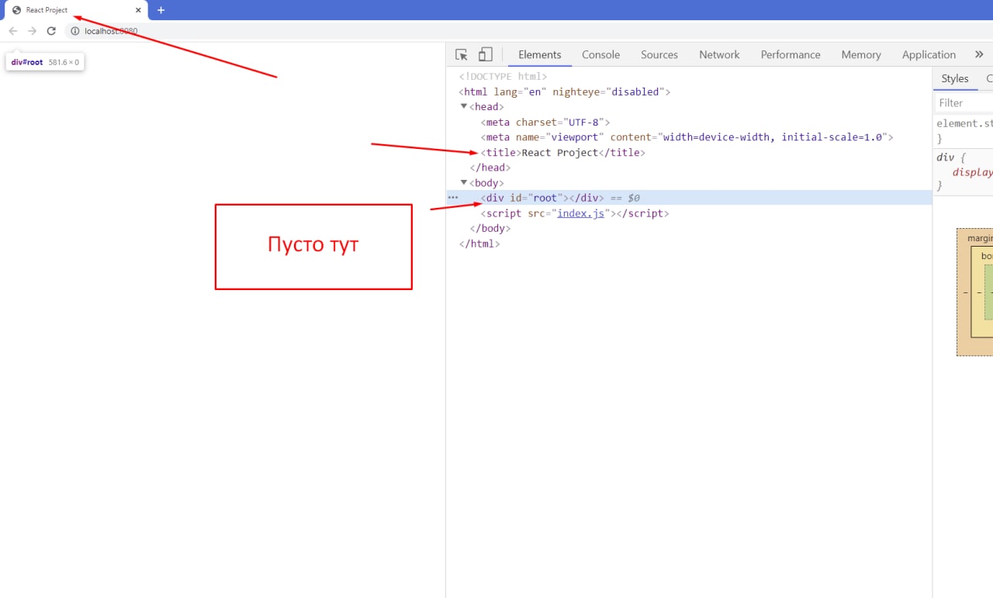Switch to the Elements tab
The image size is (993, 598).
pyautogui.click(x=540, y=54)
